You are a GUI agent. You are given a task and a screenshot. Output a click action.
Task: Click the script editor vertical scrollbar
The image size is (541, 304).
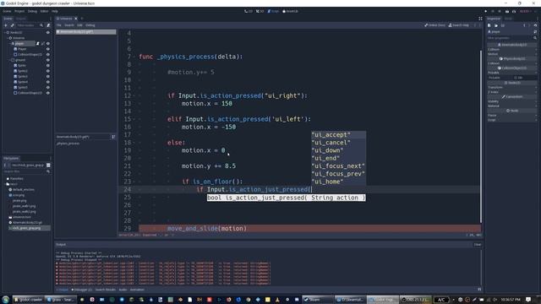pos(481,136)
